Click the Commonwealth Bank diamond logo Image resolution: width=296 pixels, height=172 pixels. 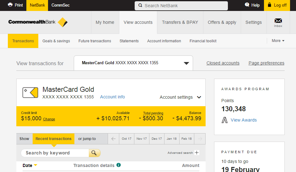pos(62,22)
